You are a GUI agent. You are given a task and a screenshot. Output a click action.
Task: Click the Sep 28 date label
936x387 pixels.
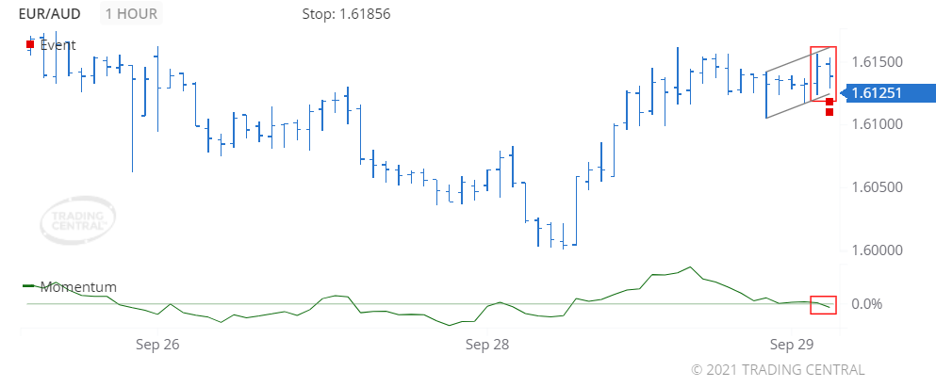(487, 344)
